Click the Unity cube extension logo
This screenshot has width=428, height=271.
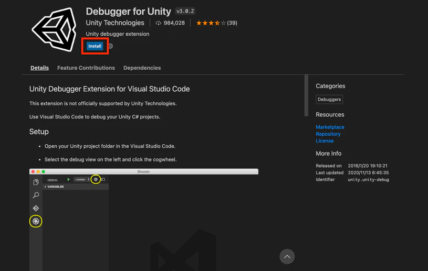point(54,29)
